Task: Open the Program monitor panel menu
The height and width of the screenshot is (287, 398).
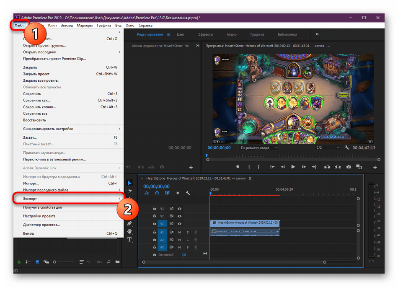Action: [329, 46]
